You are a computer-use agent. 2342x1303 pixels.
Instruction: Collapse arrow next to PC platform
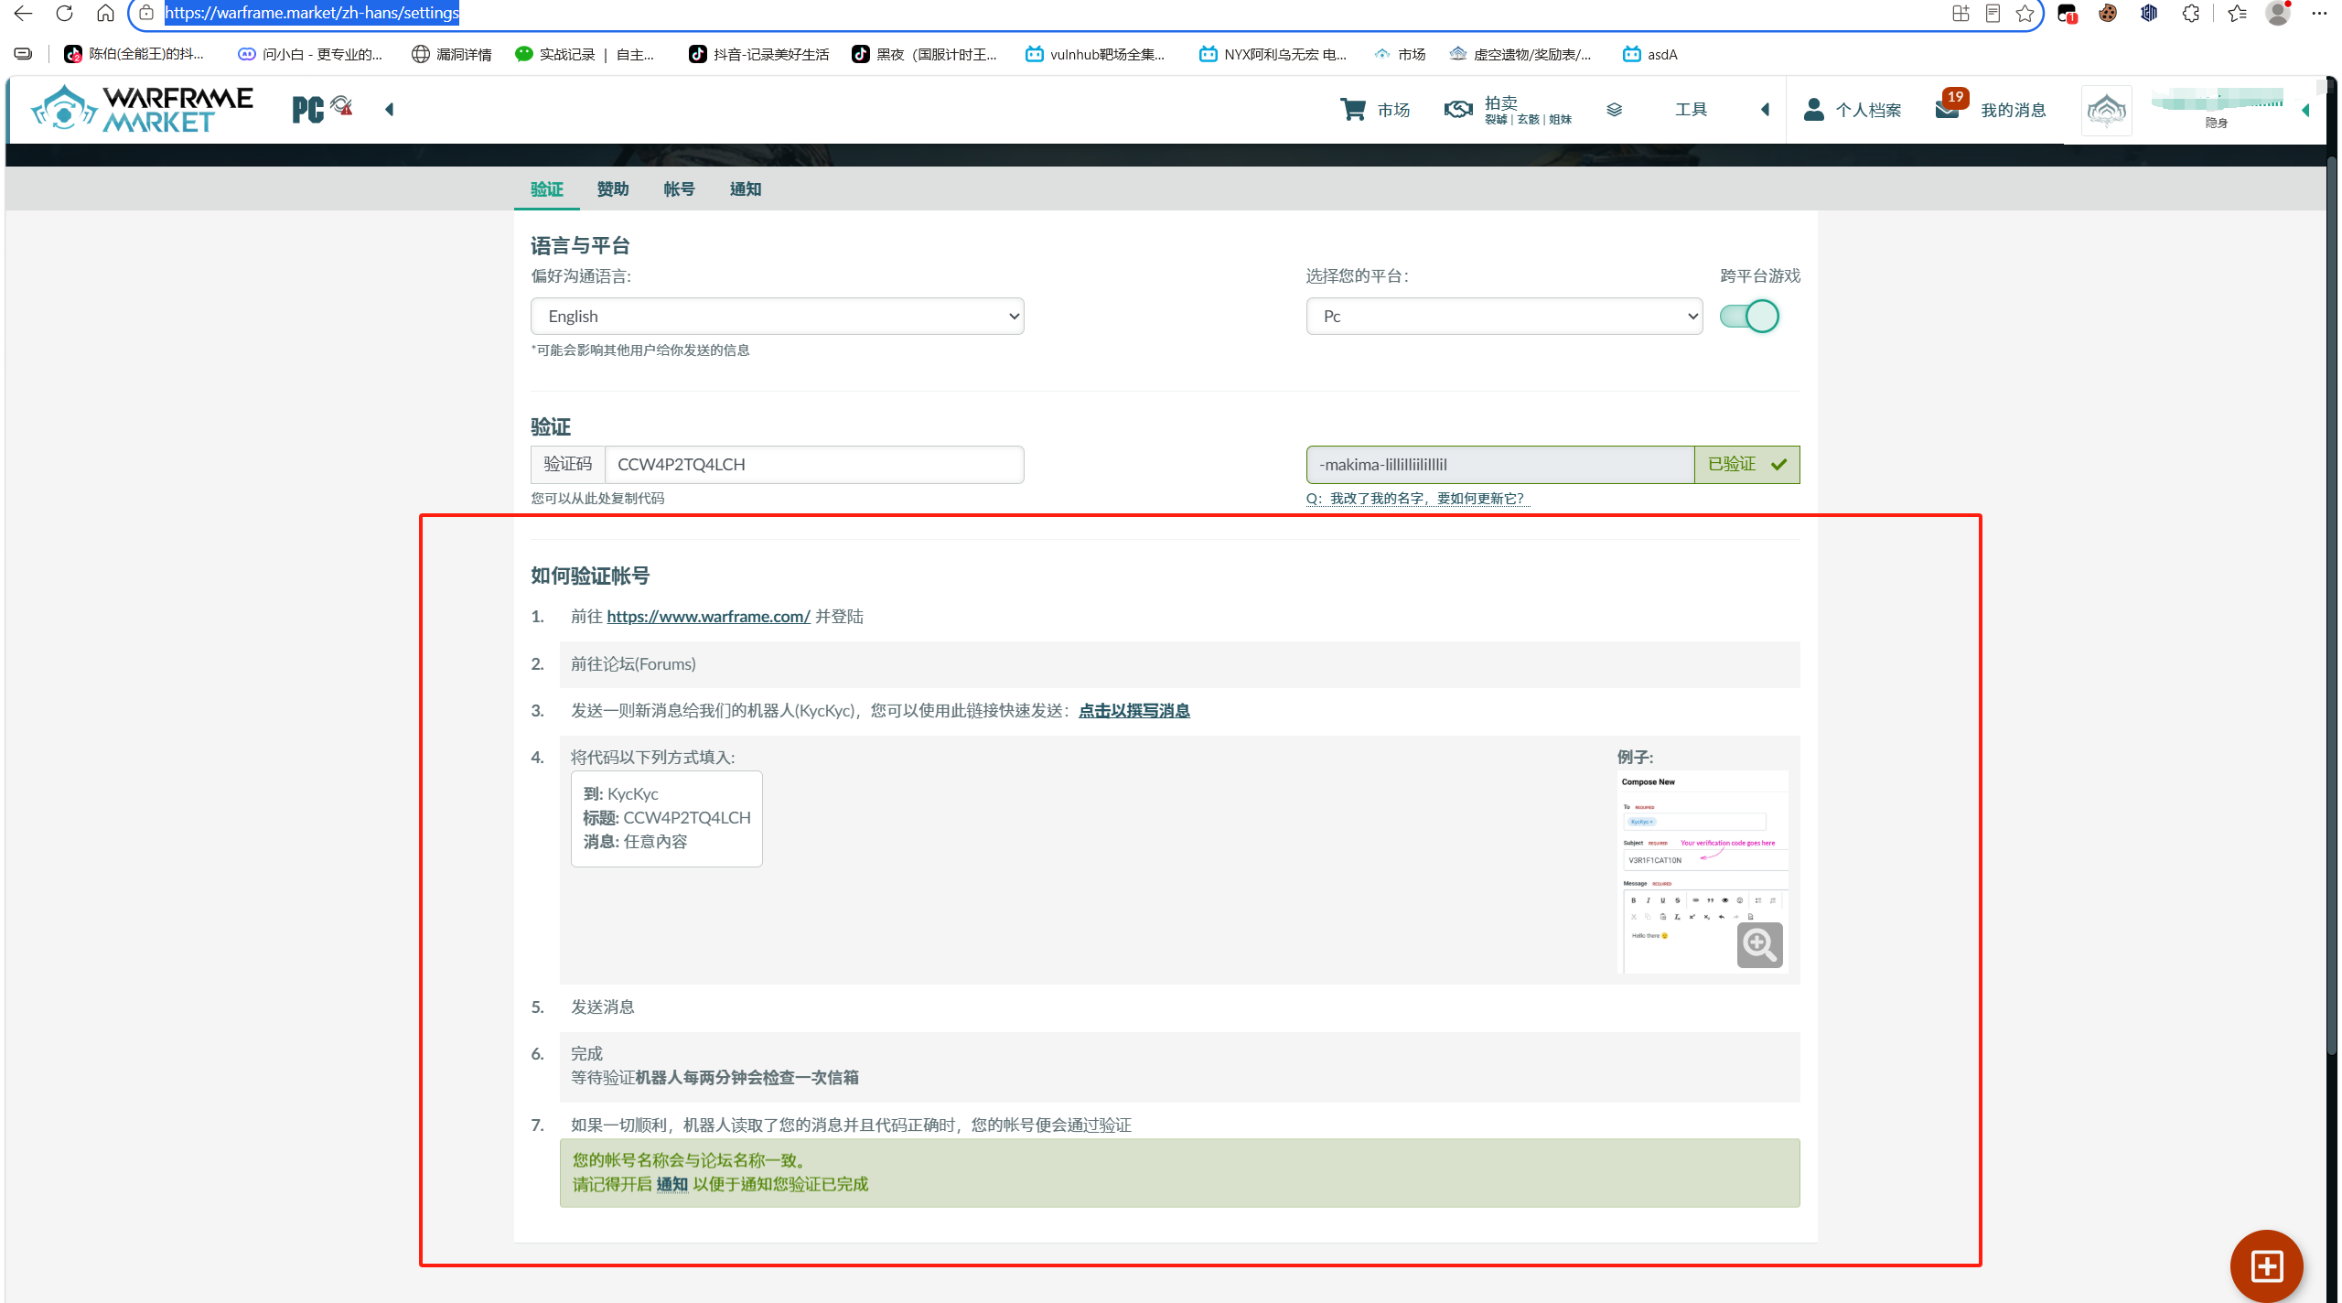tap(390, 110)
